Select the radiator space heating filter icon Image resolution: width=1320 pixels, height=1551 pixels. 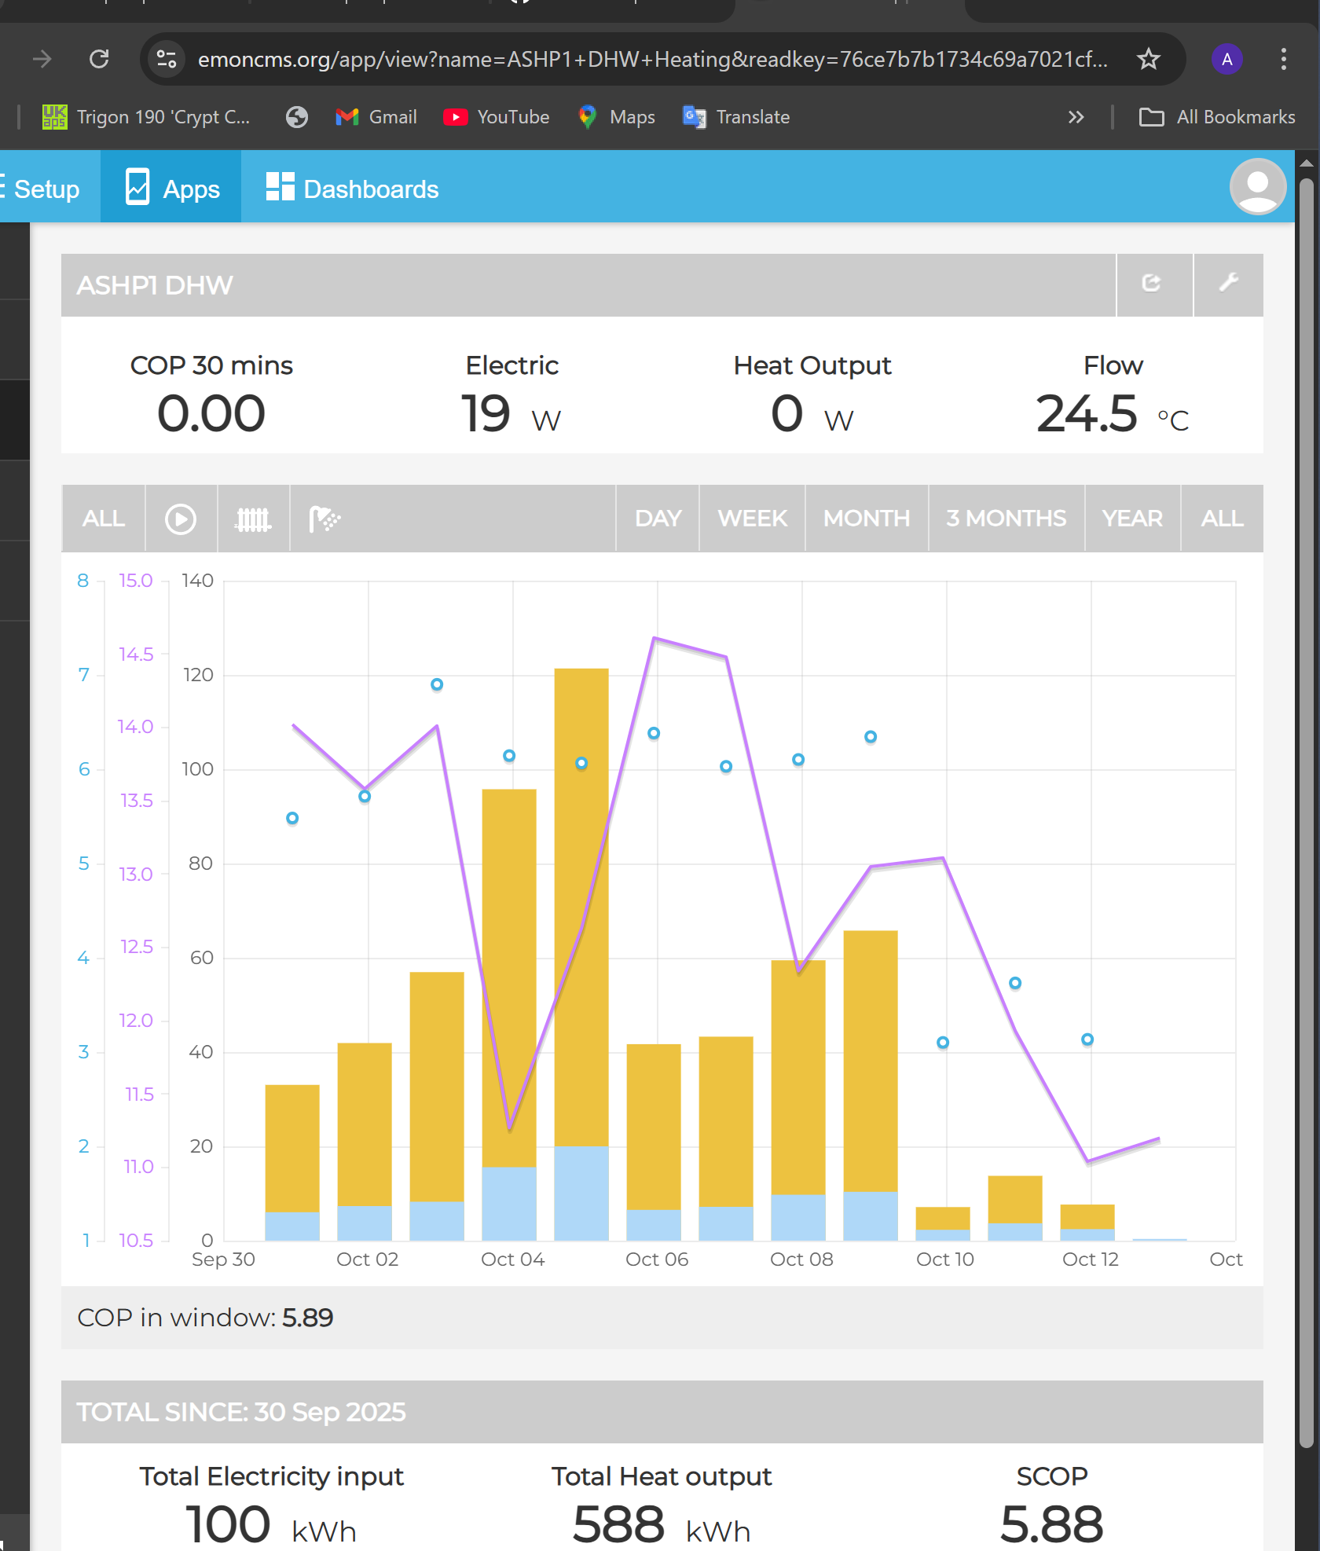coord(253,519)
